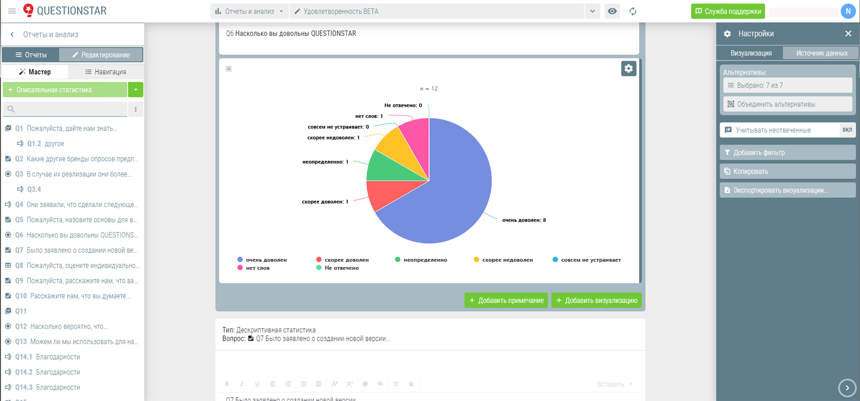This screenshot has width=860, height=401.
Task: Focus the question search input field
Action: (65, 109)
